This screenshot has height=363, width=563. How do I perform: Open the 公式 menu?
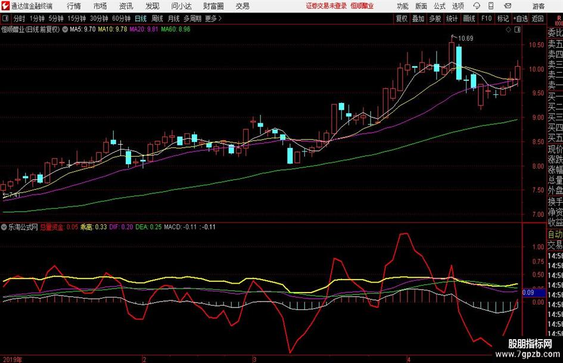click(x=439, y=6)
